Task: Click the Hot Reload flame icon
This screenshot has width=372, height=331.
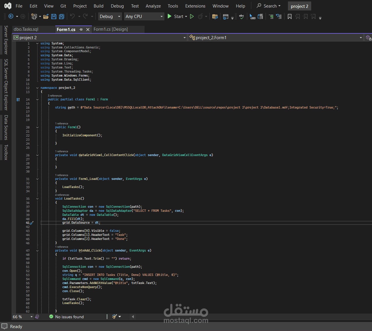Action: (x=200, y=17)
